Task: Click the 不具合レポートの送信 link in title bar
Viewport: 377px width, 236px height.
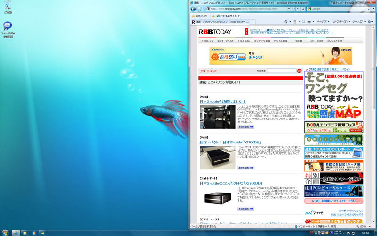Action: pyautogui.click(x=342, y=3)
